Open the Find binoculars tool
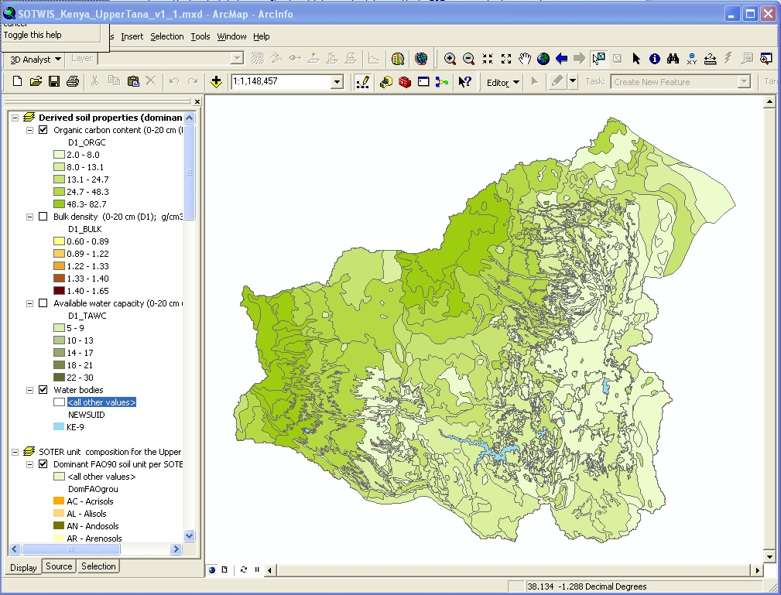The width and height of the screenshot is (781, 595). tap(673, 59)
